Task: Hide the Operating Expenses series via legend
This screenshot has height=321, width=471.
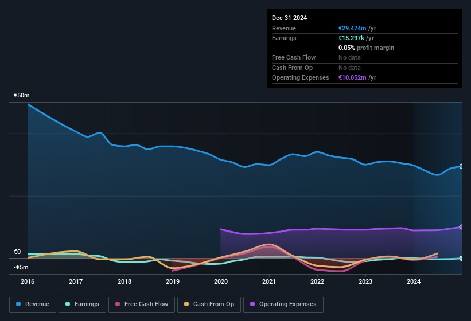Action: click(x=283, y=304)
